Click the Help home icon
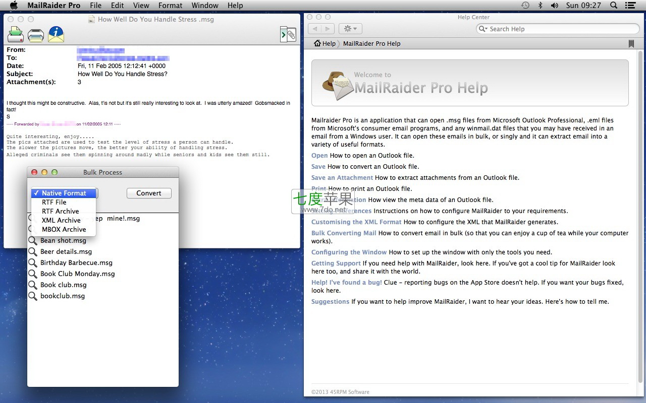Image resolution: width=646 pixels, height=403 pixels. point(317,43)
